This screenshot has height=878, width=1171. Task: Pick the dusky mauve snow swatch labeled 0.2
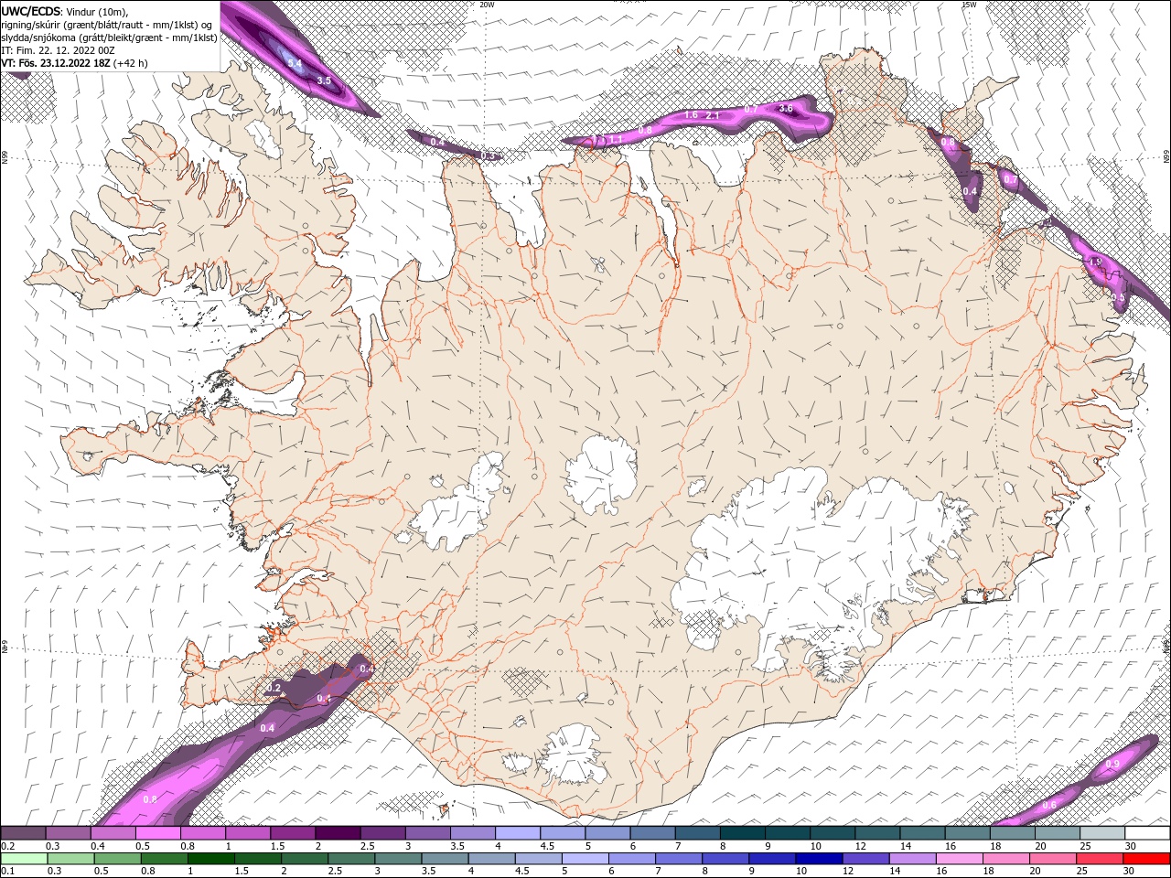click(24, 833)
